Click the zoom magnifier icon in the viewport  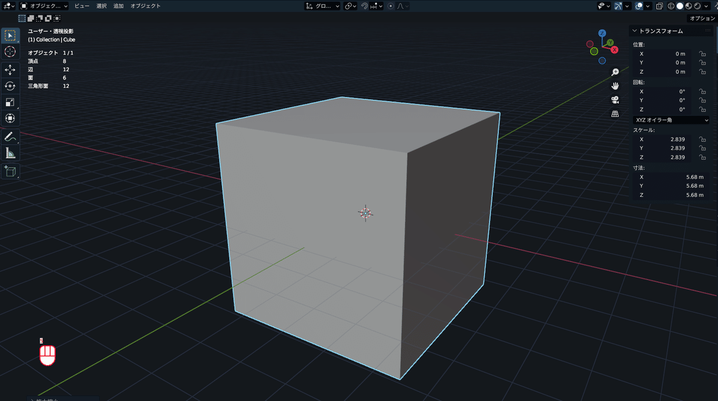click(x=614, y=72)
